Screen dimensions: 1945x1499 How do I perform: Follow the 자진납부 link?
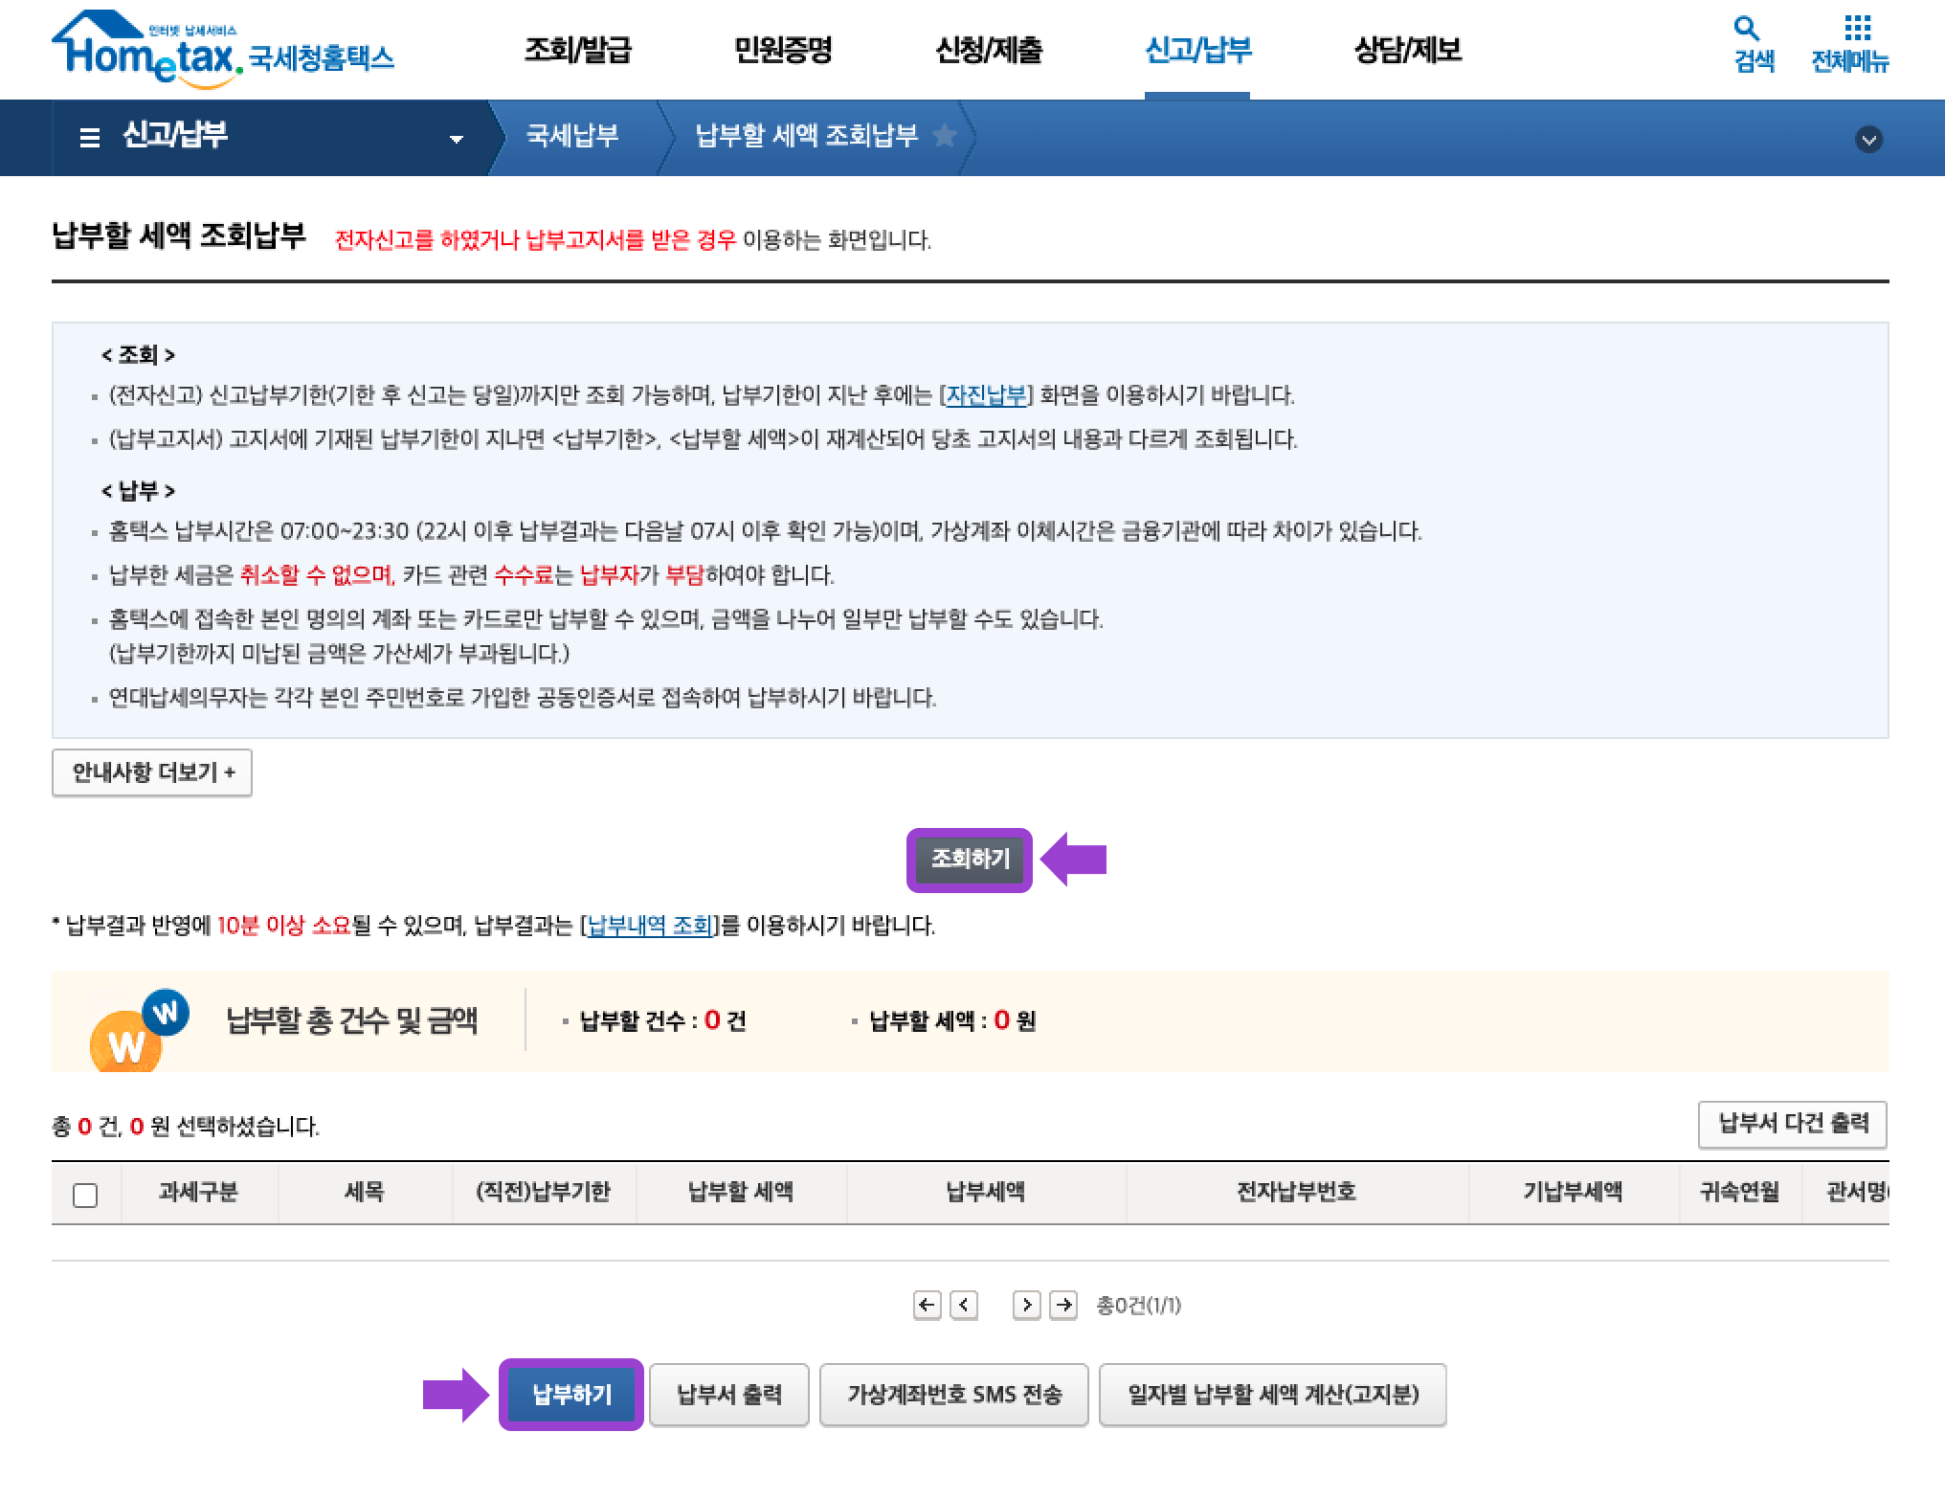[986, 395]
